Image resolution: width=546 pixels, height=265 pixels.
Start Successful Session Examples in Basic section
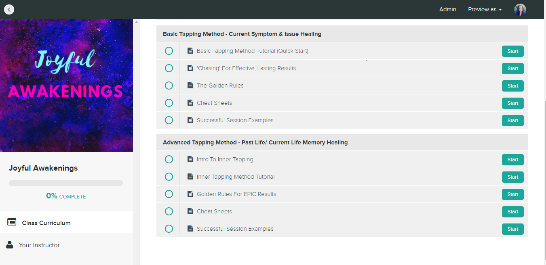pyautogui.click(x=512, y=121)
